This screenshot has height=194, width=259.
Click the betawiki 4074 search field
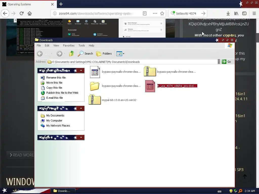pyautogui.click(x=187, y=13)
